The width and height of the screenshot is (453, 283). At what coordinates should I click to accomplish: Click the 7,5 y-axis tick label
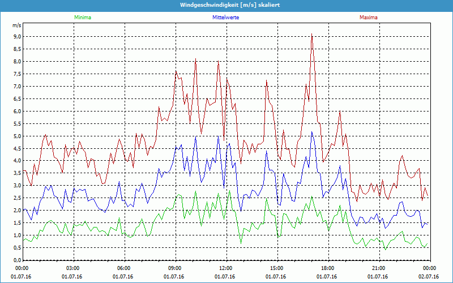coord(17,74)
